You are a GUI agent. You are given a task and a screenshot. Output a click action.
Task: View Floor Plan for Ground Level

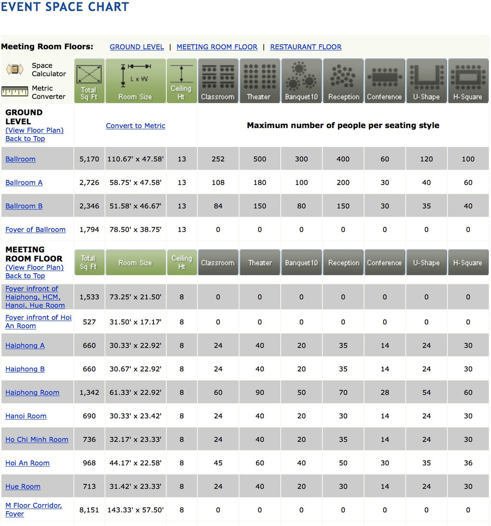tap(35, 130)
